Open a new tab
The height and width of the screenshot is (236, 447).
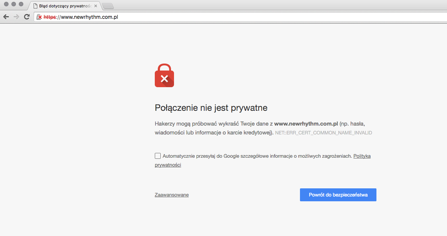tap(108, 6)
